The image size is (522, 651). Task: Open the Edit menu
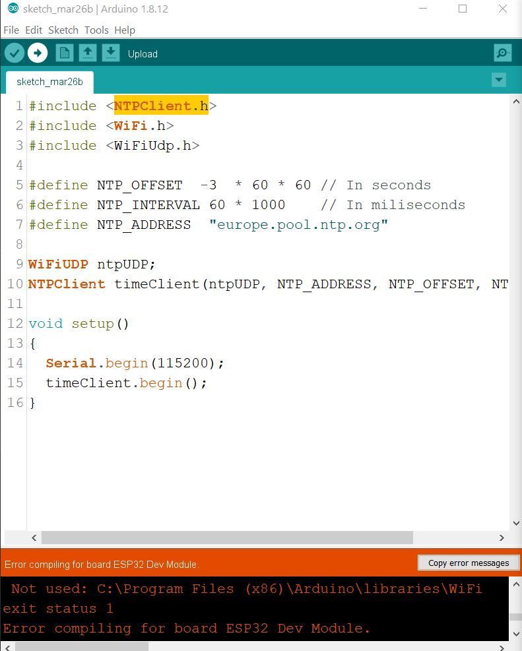click(x=34, y=30)
